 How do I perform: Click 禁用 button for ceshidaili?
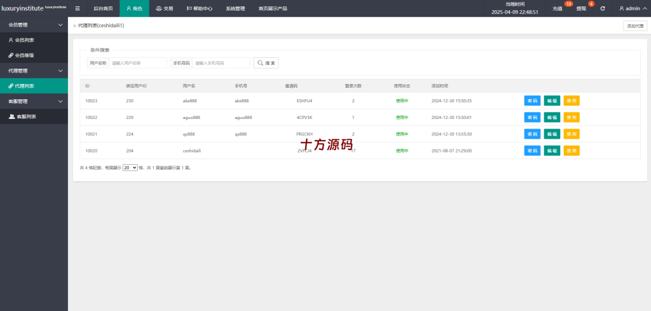(x=572, y=151)
